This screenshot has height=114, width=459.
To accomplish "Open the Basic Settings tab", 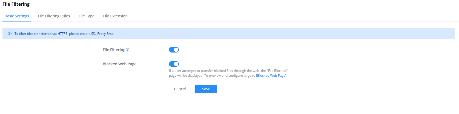I will pos(17,16).
